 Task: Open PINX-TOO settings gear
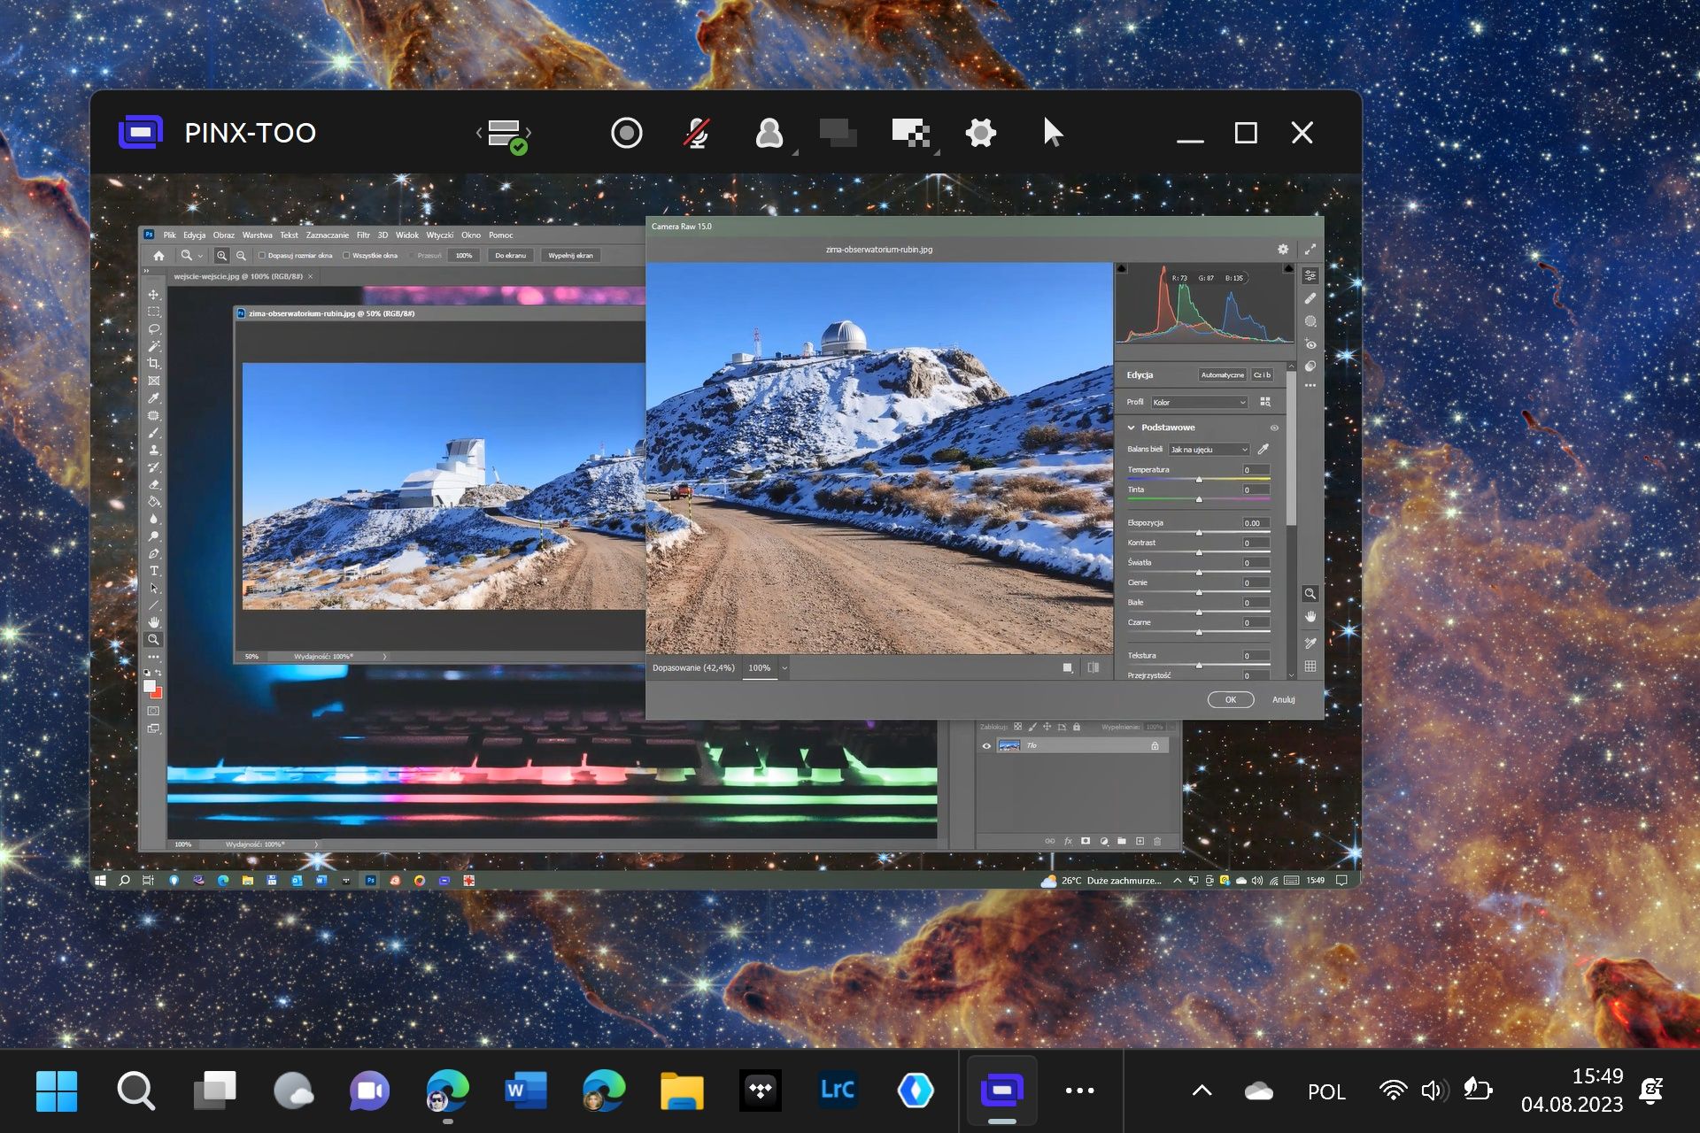click(980, 133)
